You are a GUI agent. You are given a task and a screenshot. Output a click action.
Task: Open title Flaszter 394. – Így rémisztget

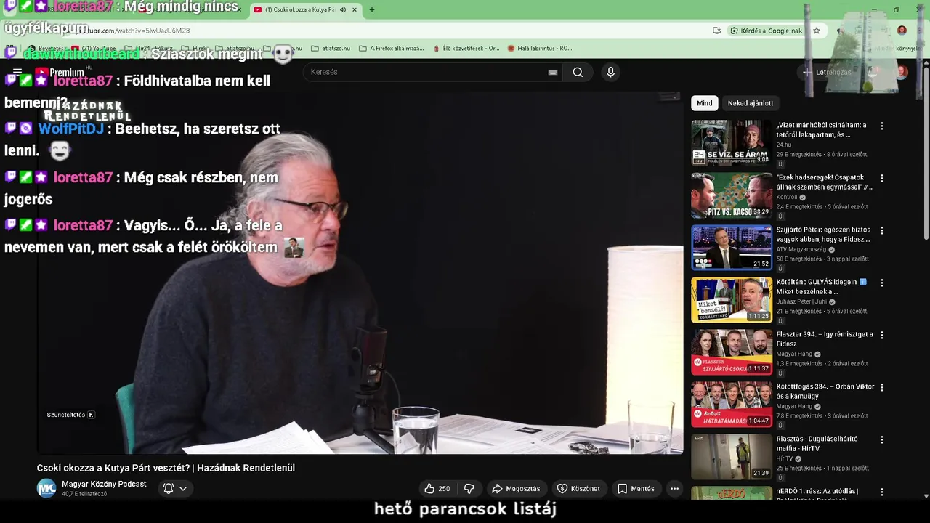pyautogui.click(x=825, y=339)
